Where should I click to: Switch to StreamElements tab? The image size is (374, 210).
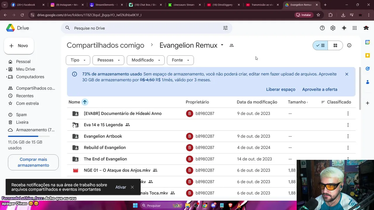click(106, 5)
